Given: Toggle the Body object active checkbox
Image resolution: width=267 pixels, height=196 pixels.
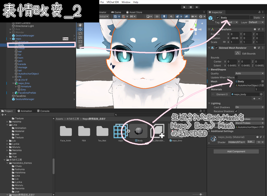Looking at the screenshot, I should 217,18.
